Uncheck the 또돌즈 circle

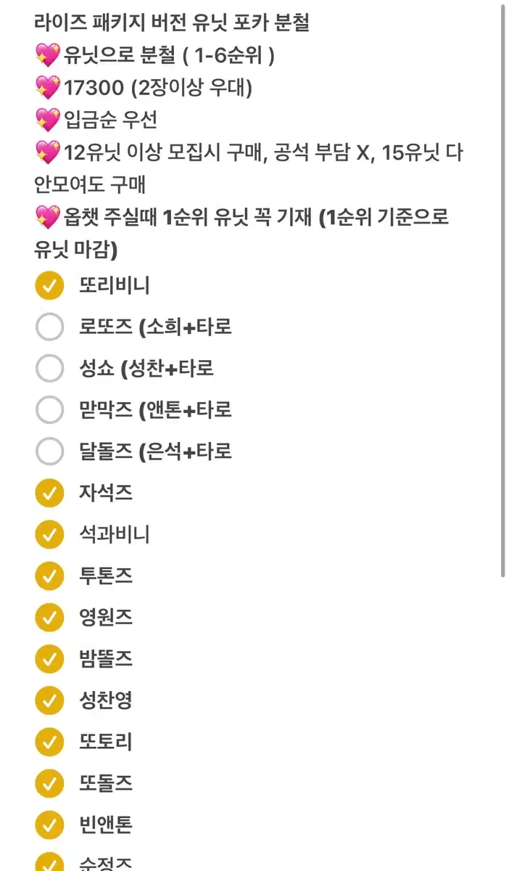(x=49, y=783)
